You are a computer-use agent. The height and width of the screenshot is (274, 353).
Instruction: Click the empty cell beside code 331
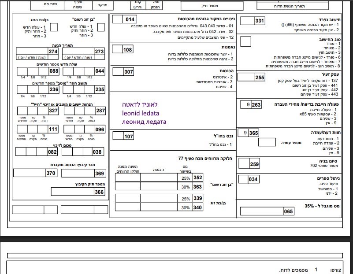point(247,21)
